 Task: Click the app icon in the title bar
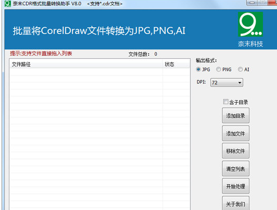coord(8,4)
